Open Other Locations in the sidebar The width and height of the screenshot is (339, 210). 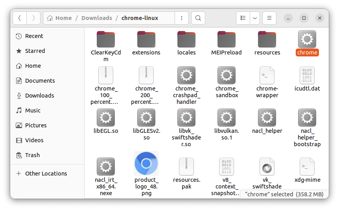coord(47,174)
